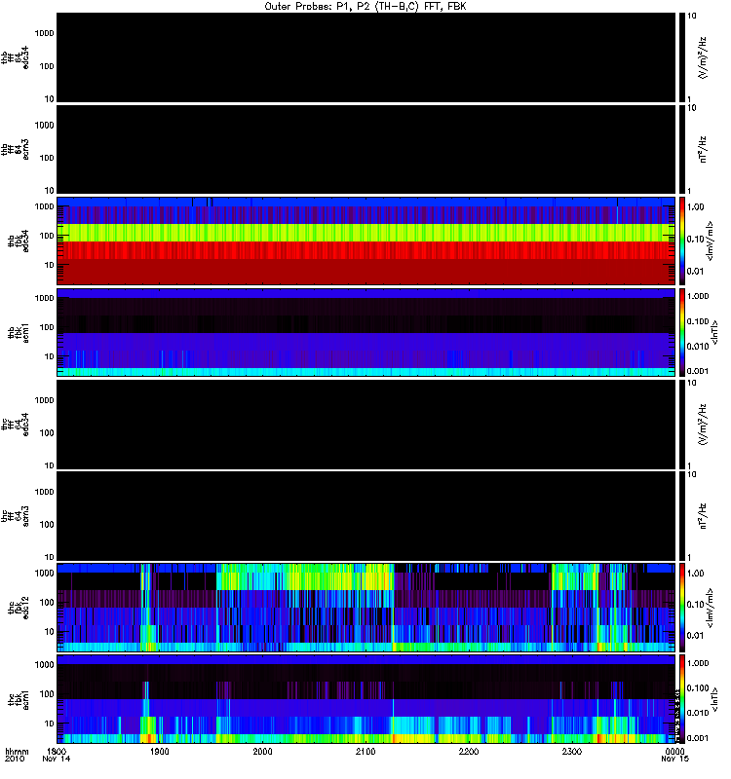This screenshot has width=731, height=779.
Task: Click the thb fbk scm1 rainbow color bar
Action: [x=682, y=332]
